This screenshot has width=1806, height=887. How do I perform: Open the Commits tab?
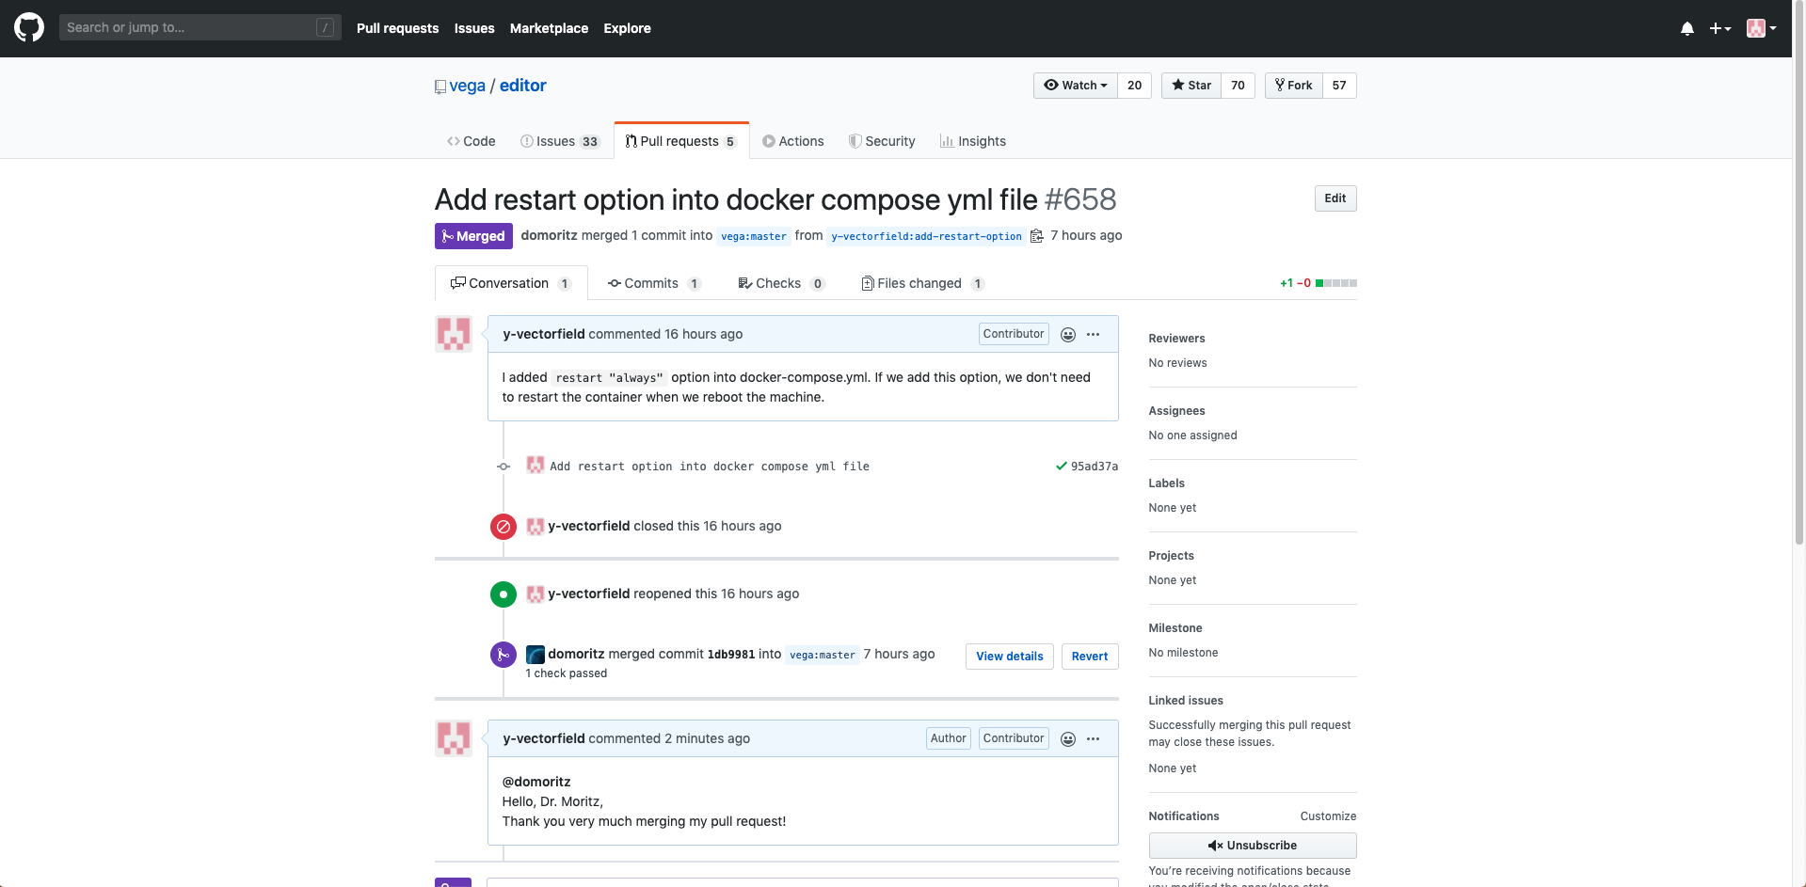pyautogui.click(x=650, y=283)
